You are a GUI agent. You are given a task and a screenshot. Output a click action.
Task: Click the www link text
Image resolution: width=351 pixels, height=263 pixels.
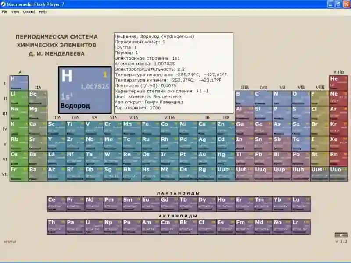click(x=10, y=242)
